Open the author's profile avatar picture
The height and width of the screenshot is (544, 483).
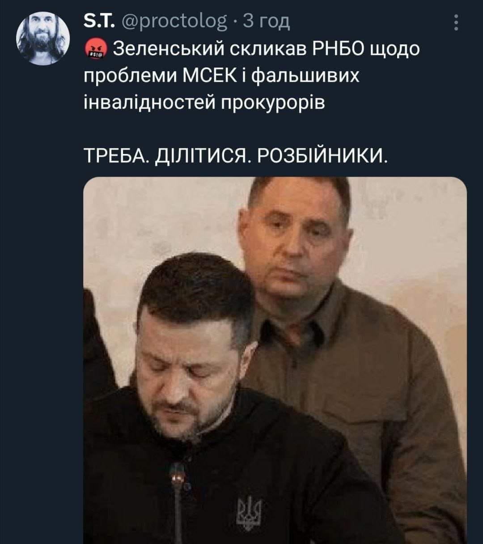pyautogui.click(x=43, y=38)
